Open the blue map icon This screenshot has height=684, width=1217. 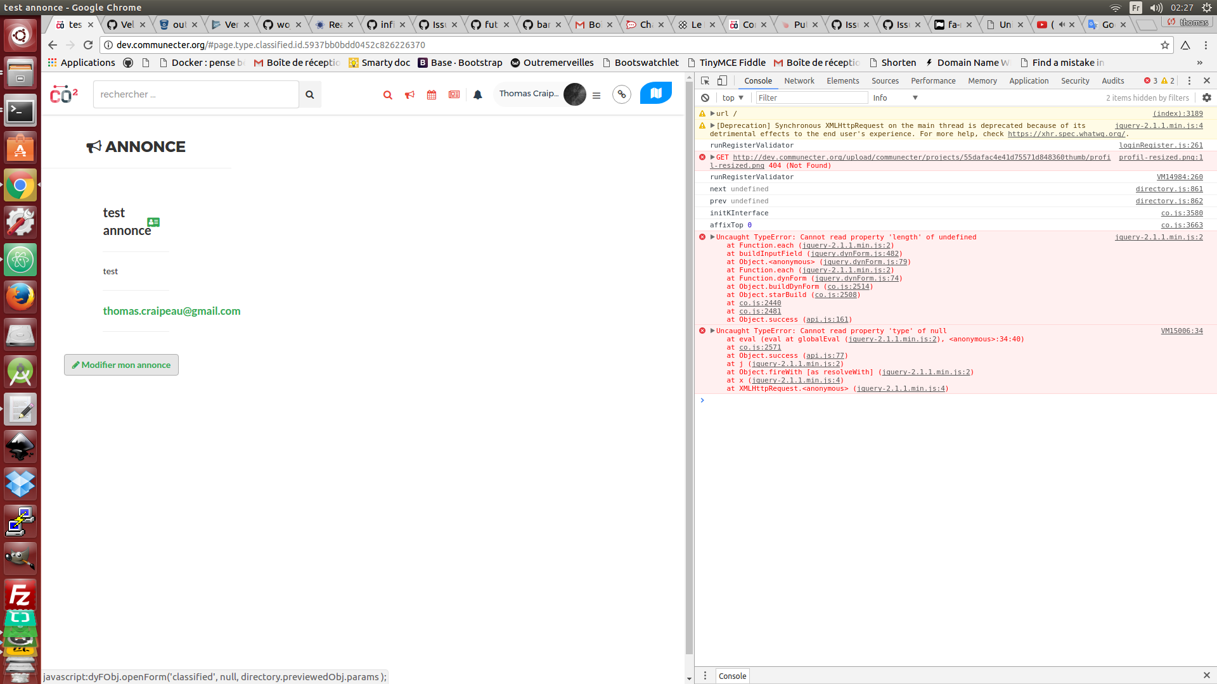coord(656,92)
